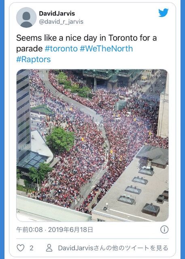Open the #Raptors hashtag
The image size is (185, 259).
[33, 59]
